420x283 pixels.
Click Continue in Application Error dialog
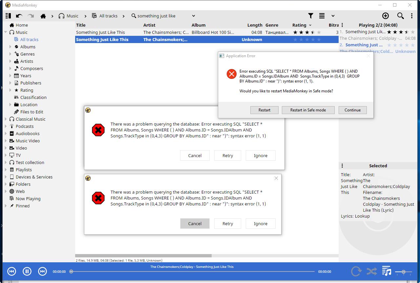(352, 110)
